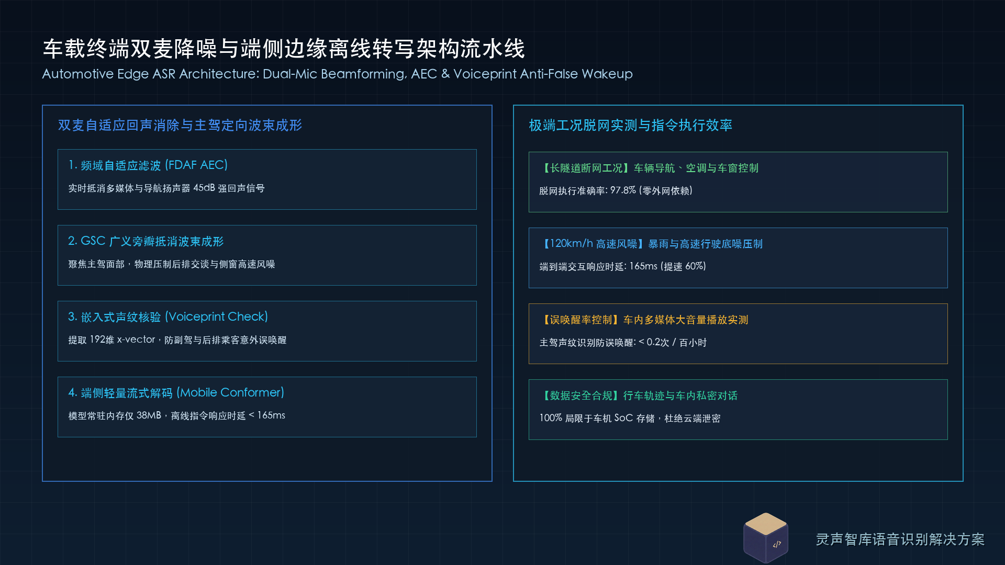Click the text 主驾声纹识别防误唤醒: < 0.2次 / 百小时
The height and width of the screenshot is (565, 1005).
tap(623, 343)
